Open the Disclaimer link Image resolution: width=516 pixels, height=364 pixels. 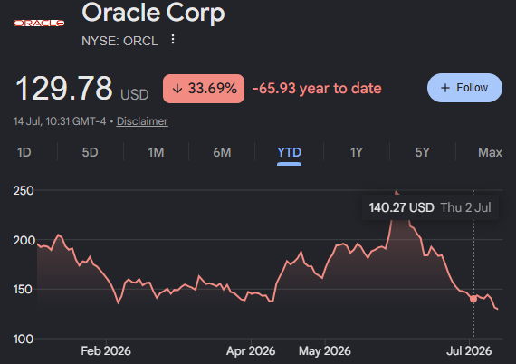pyautogui.click(x=142, y=121)
